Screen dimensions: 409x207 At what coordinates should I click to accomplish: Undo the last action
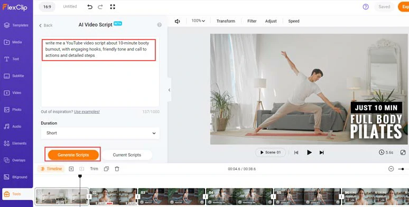90,7
